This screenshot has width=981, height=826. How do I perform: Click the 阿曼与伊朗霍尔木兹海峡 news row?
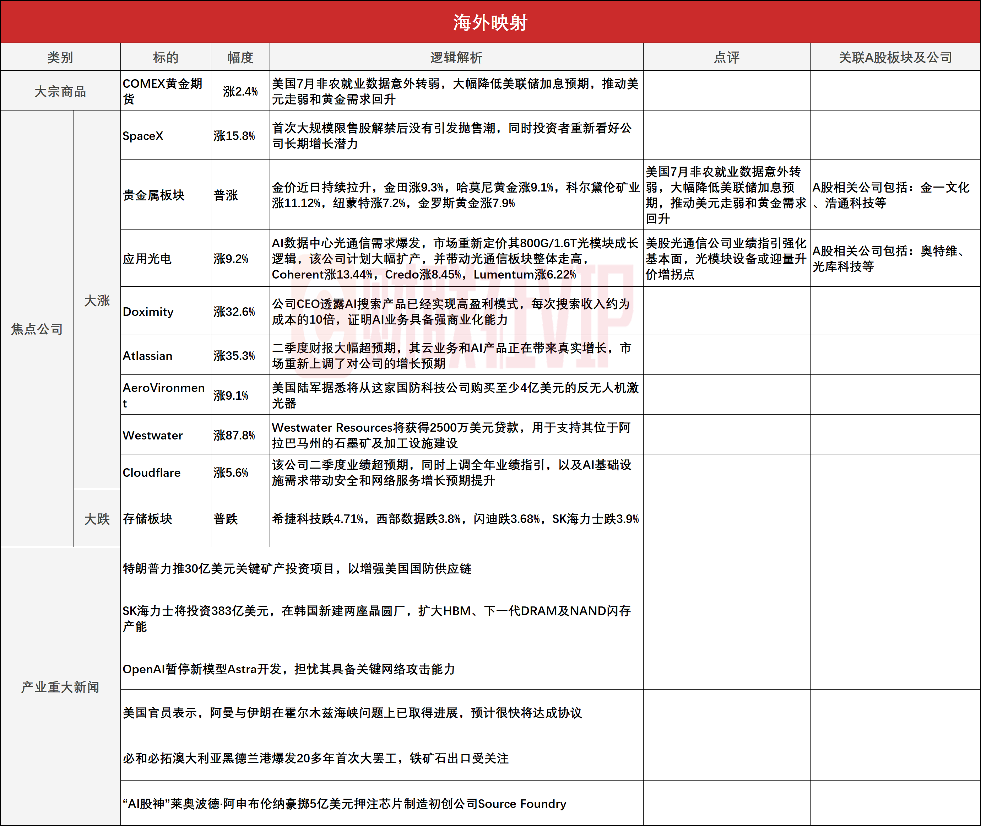click(x=382, y=712)
